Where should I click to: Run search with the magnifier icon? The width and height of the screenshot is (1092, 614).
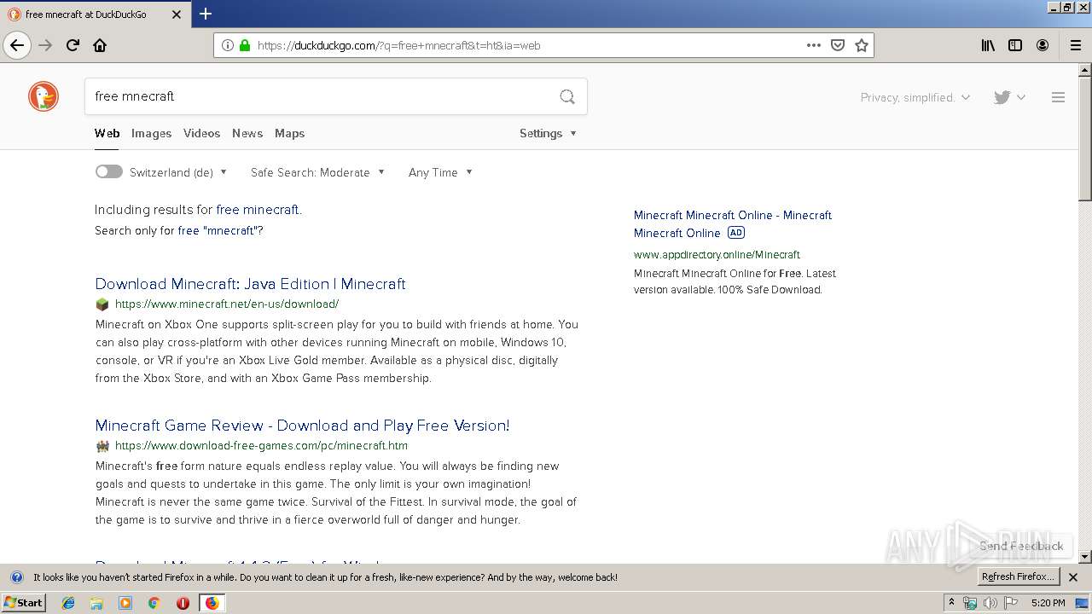click(x=567, y=96)
